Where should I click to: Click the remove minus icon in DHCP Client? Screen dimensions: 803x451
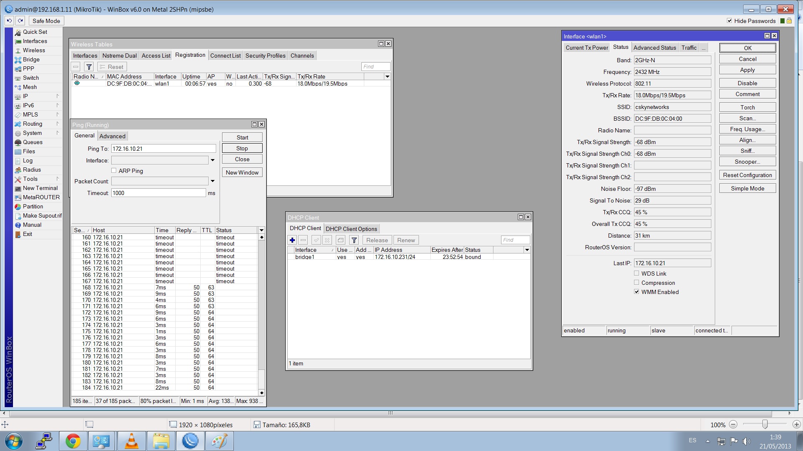coord(304,240)
